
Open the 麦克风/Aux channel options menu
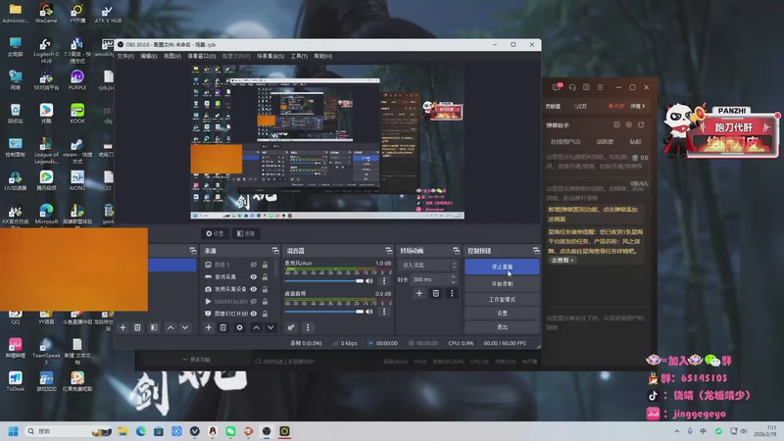384,281
